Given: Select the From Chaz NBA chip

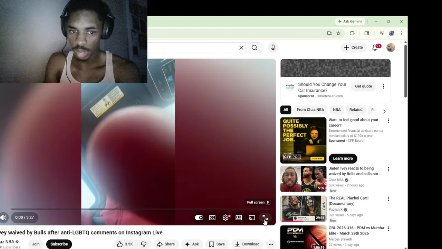Looking at the screenshot, I should pyautogui.click(x=310, y=110).
